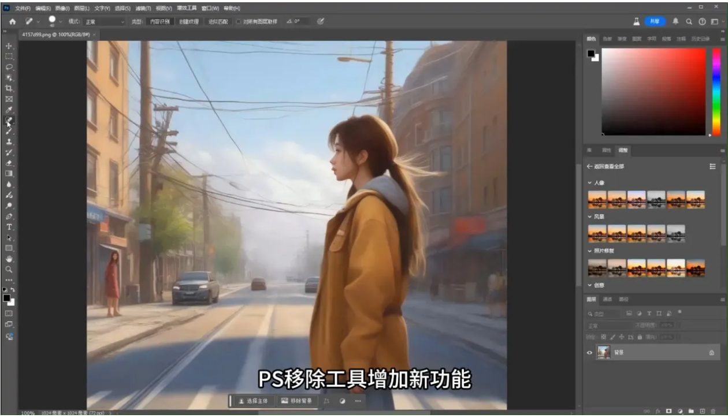728x418 pixels.
Task: Pick a color in the red color field
Action: coord(653,91)
